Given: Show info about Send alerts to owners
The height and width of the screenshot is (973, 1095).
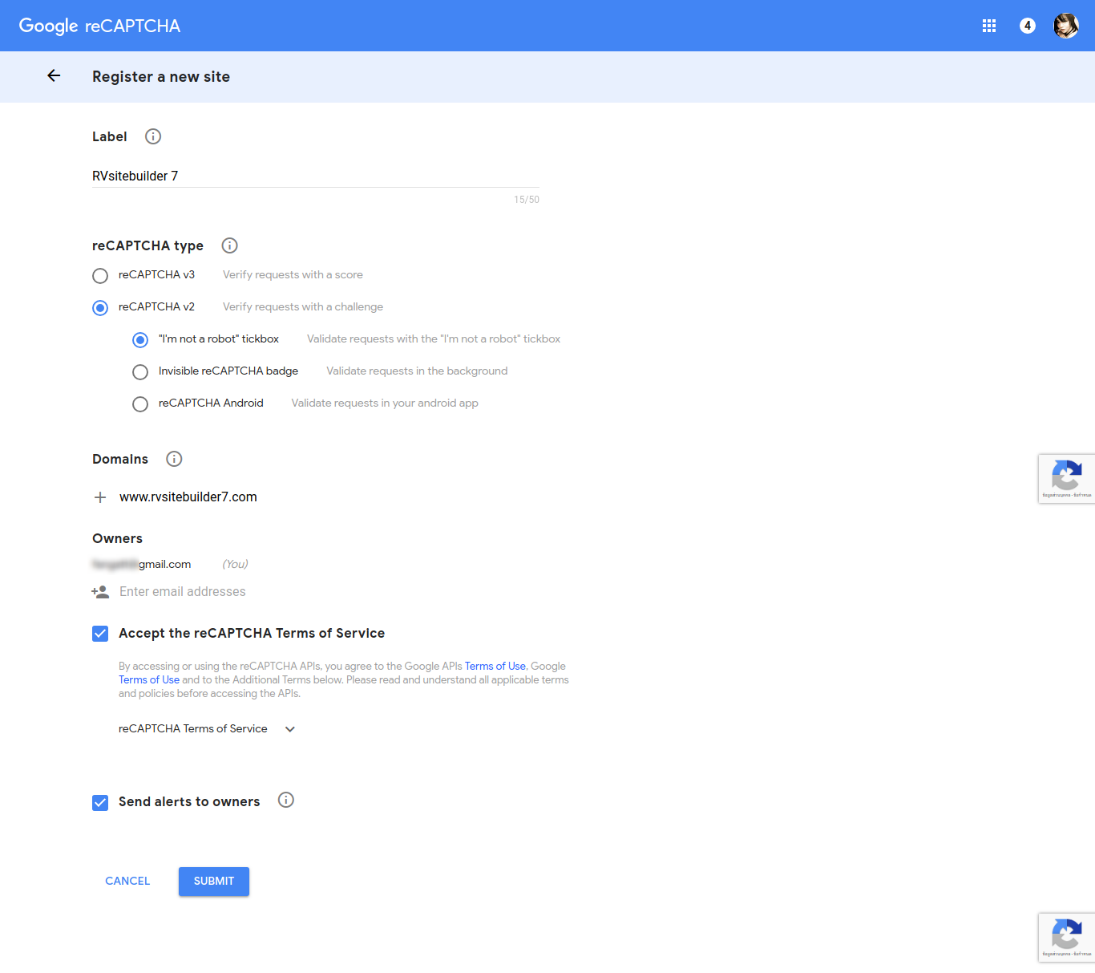Looking at the screenshot, I should click(x=286, y=800).
